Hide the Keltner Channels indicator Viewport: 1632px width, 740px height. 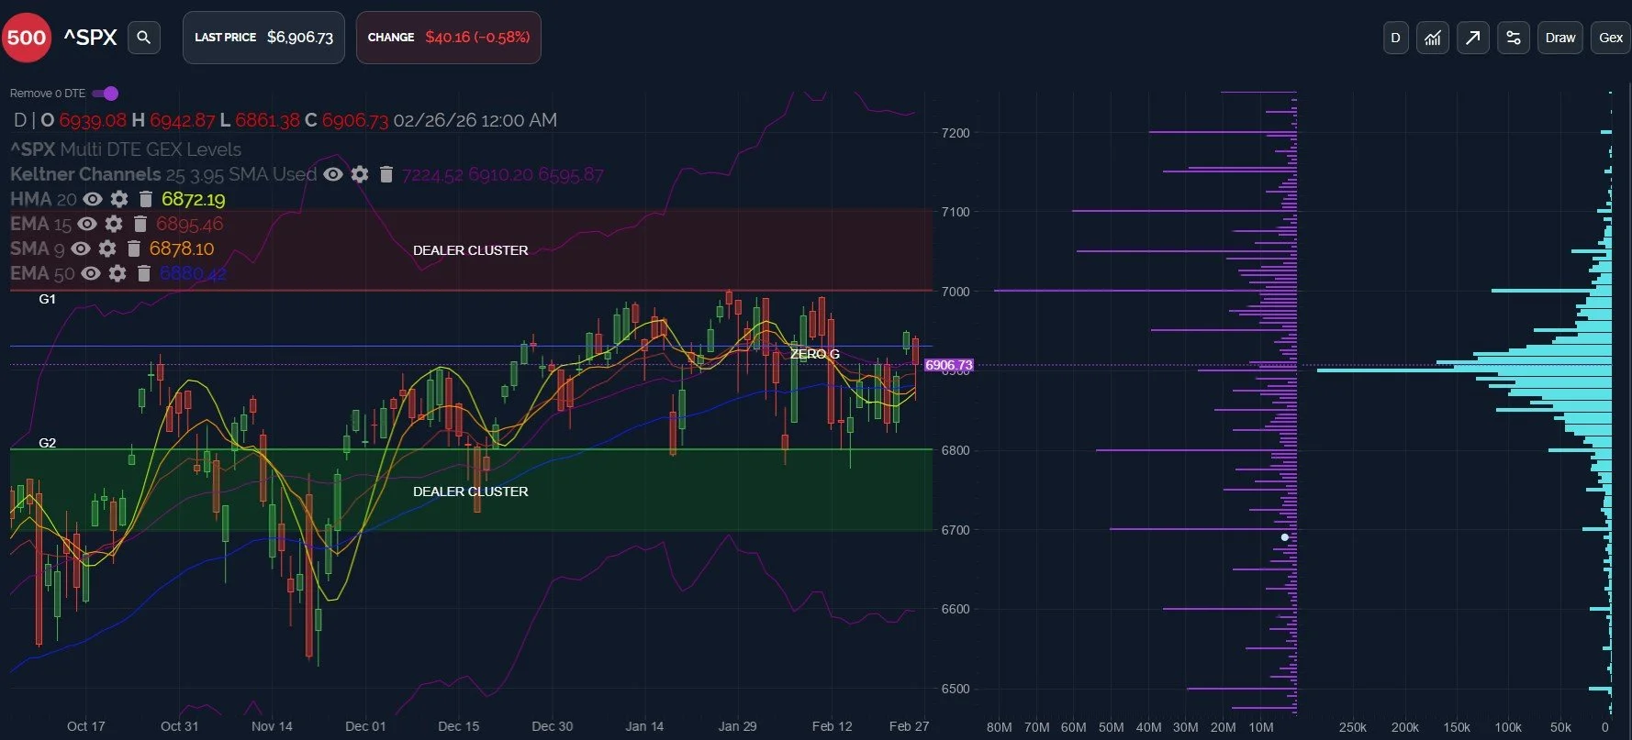tap(333, 174)
